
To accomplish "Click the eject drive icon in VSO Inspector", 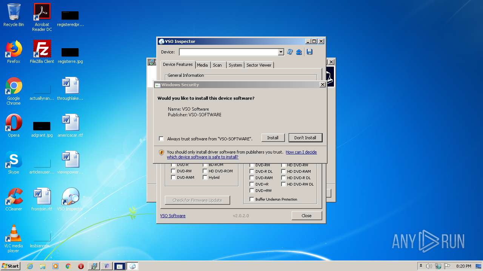I will (299, 52).
